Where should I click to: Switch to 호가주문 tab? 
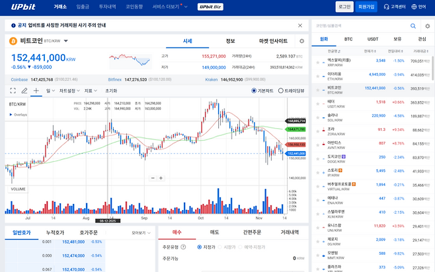(89, 232)
